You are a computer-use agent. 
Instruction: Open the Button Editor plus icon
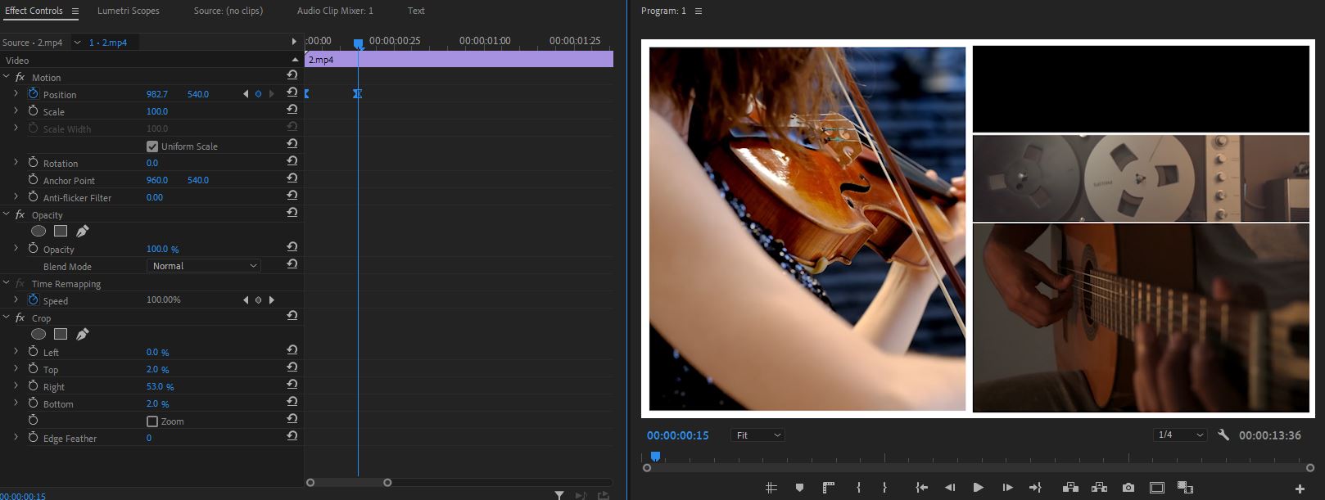click(1300, 489)
